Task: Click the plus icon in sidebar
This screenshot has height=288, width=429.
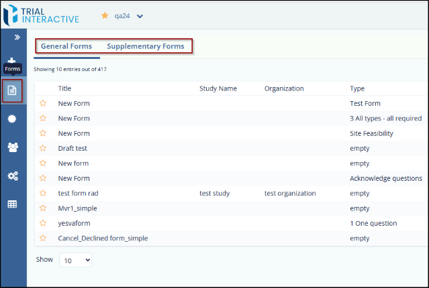Action: coord(13,60)
